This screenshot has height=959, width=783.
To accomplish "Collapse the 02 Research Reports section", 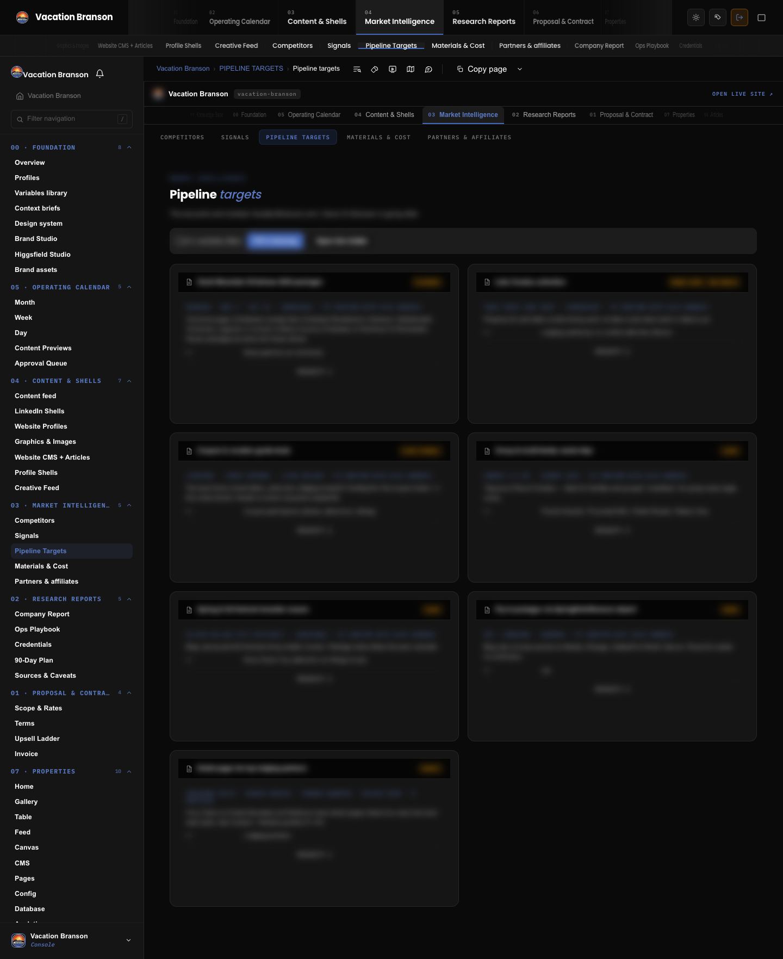I will click(129, 599).
